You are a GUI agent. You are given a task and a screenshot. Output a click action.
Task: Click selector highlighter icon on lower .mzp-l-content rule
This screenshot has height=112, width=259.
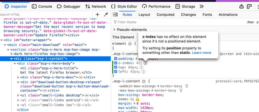click(x=144, y=81)
